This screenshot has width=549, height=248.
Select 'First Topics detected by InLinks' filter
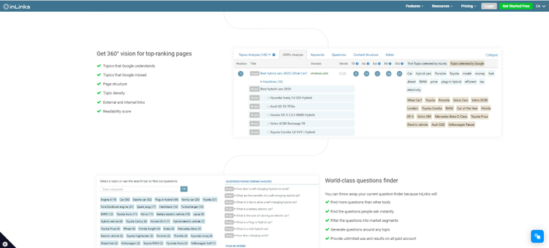pyautogui.click(x=428, y=64)
